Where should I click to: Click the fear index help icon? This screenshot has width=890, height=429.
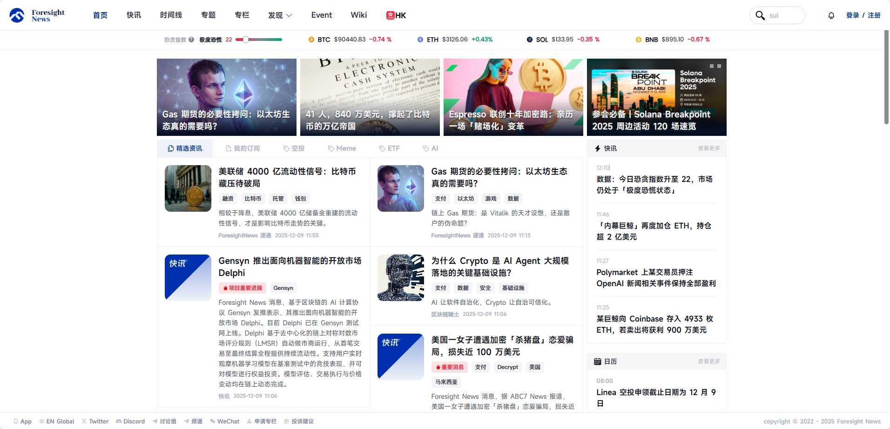pyautogui.click(x=191, y=40)
